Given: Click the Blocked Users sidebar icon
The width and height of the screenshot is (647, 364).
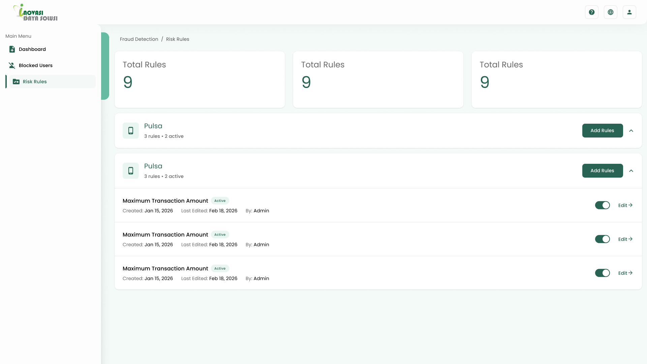Looking at the screenshot, I should coord(12,65).
